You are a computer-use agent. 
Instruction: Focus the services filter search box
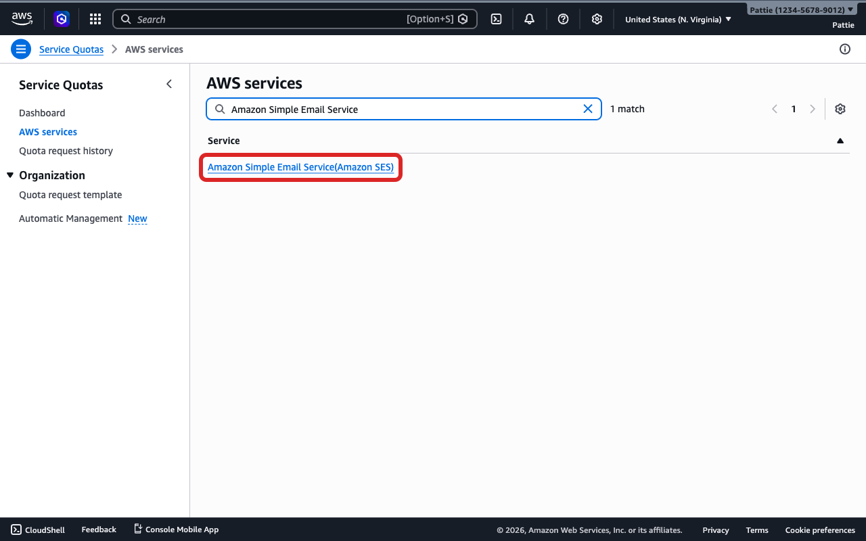click(404, 109)
